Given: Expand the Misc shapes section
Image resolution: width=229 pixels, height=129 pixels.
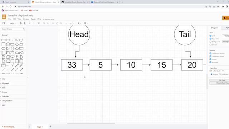Looking at the screenshot, I should (3, 79).
